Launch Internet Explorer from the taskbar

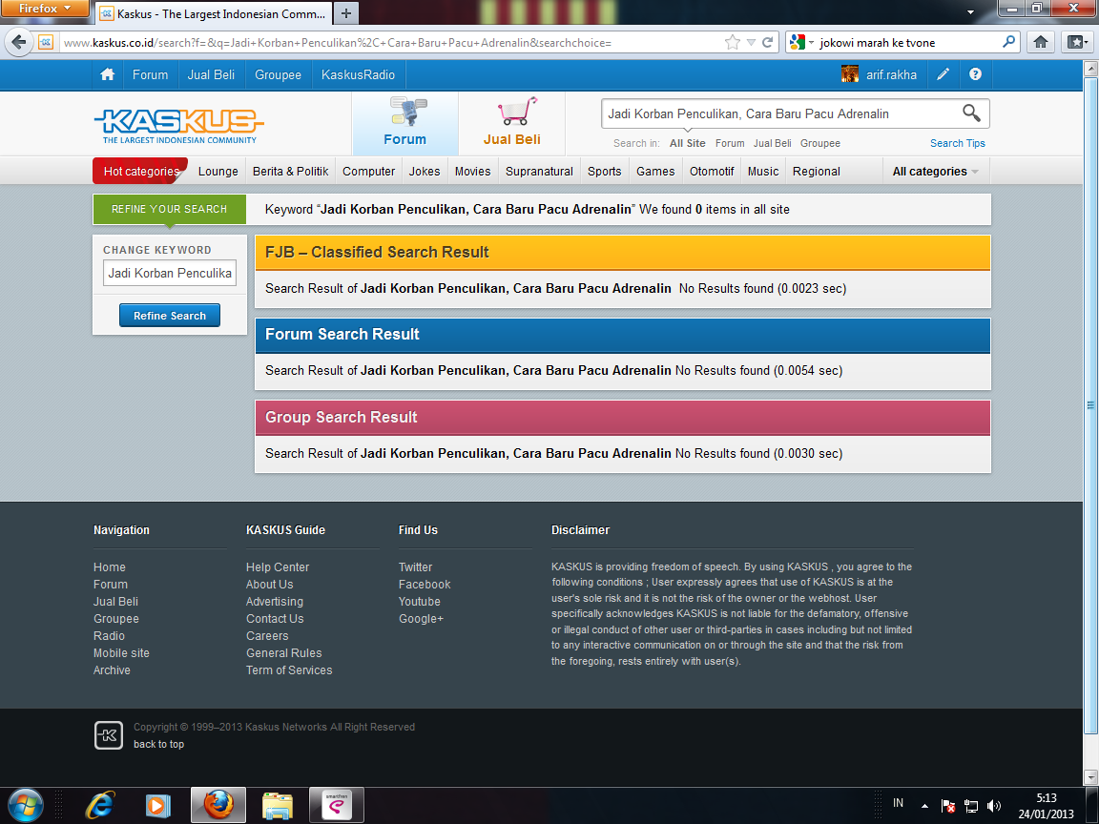tap(100, 805)
